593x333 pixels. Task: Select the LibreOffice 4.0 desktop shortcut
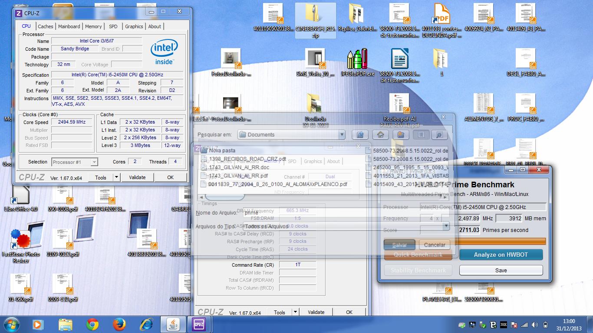[20, 199]
